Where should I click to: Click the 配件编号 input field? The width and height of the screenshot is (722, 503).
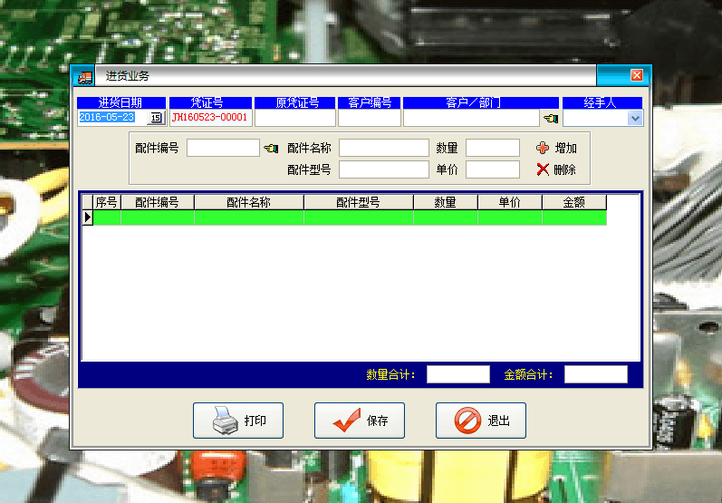pyautogui.click(x=223, y=148)
